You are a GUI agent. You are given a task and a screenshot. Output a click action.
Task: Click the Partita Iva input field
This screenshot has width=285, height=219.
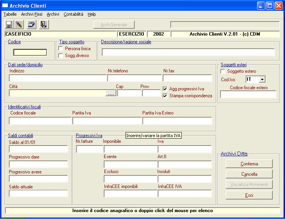pyautogui.click(x=107, y=121)
